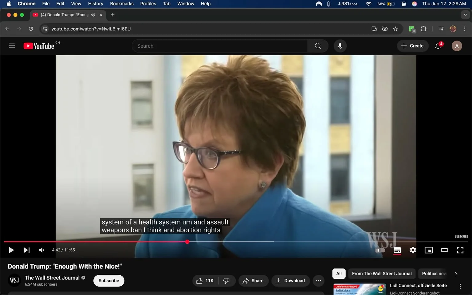Open Chrome profile avatar
The height and width of the screenshot is (295, 472).
(453, 29)
